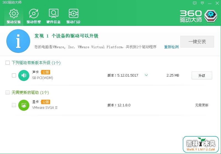Open the 硬件信息 tab
Viewport: 221px width, 154px height.
click(54, 17)
